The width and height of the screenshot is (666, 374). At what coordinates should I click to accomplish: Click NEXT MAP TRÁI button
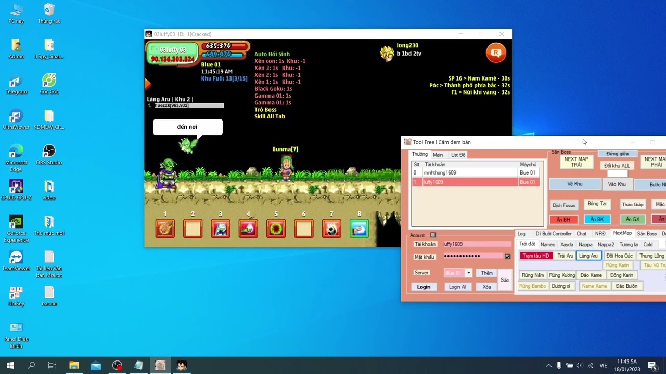576,162
